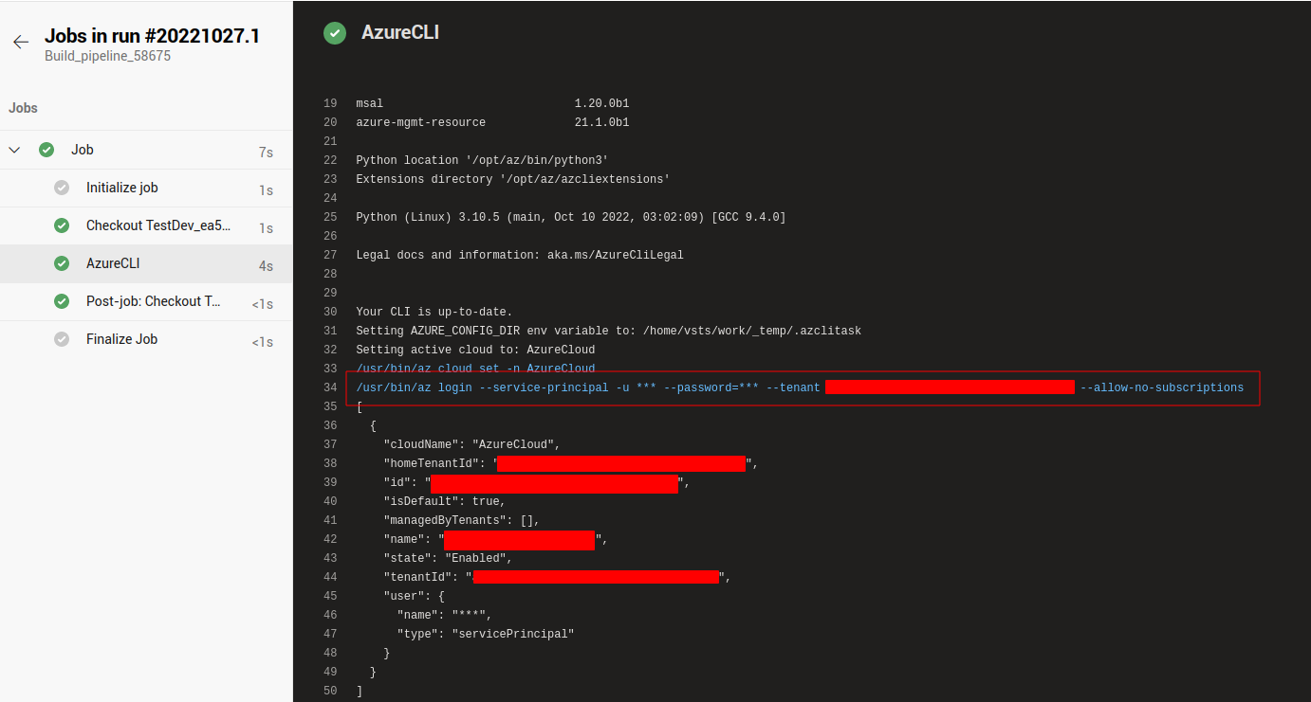Click the green success icon beside Job
The width and height of the screenshot is (1311, 702).
pos(46,150)
